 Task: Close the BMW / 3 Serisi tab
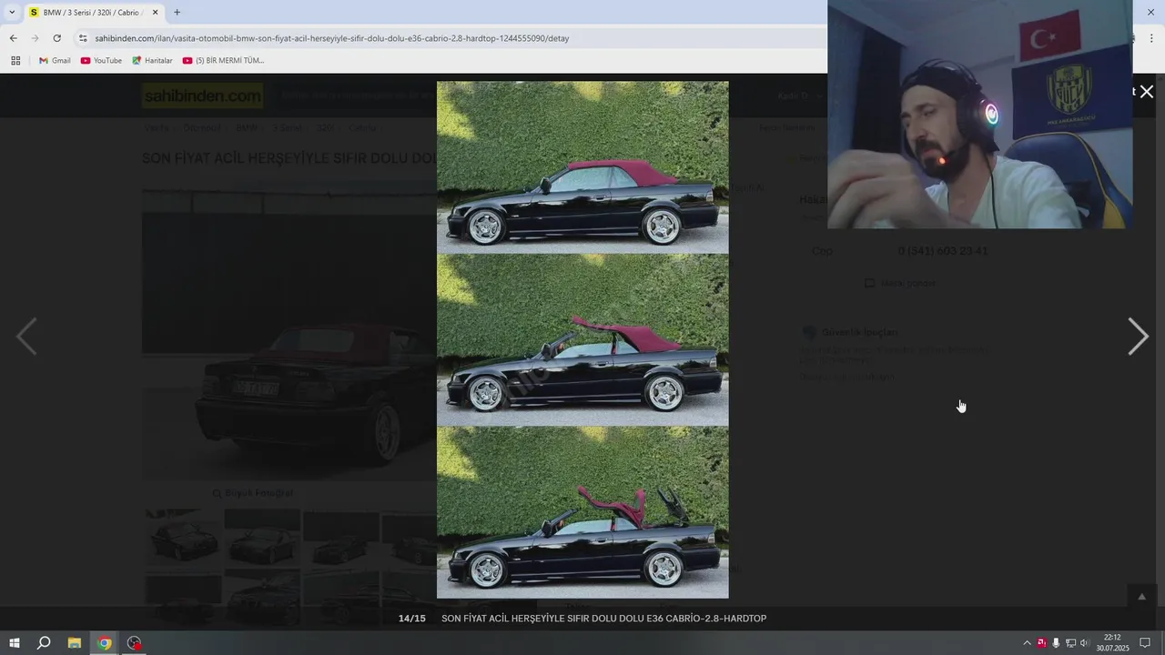[x=155, y=13]
